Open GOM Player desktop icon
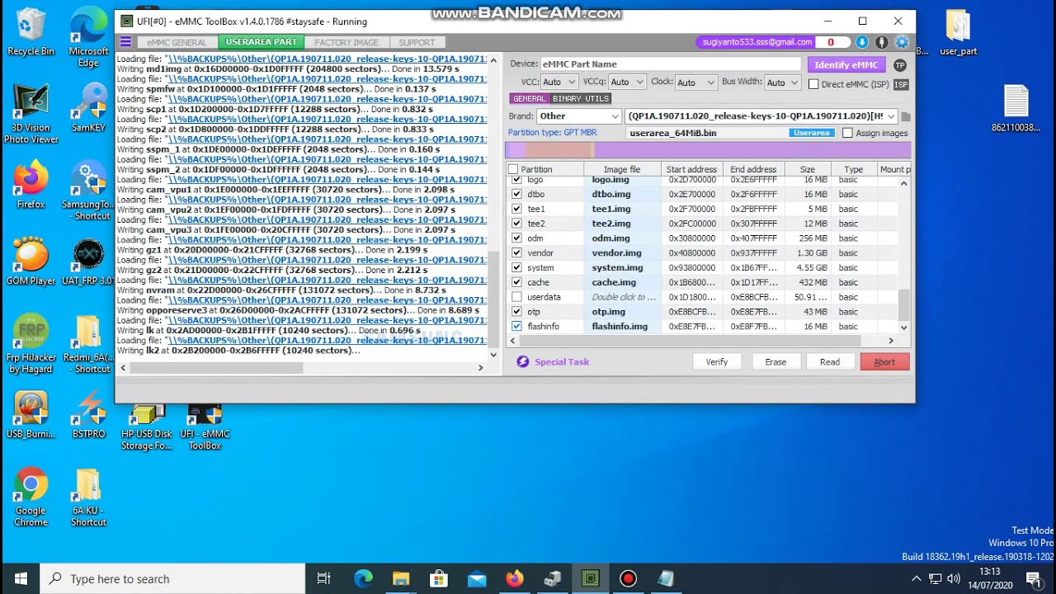Image resolution: width=1056 pixels, height=594 pixels. point(31,262)
